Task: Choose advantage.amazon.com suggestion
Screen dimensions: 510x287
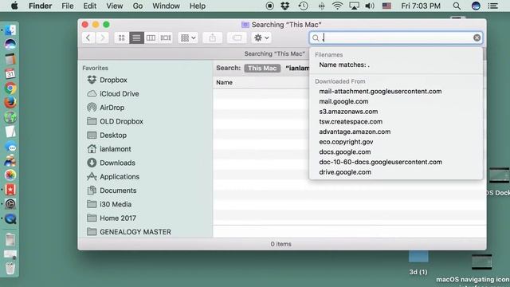Action: click(x=396, y=132)
